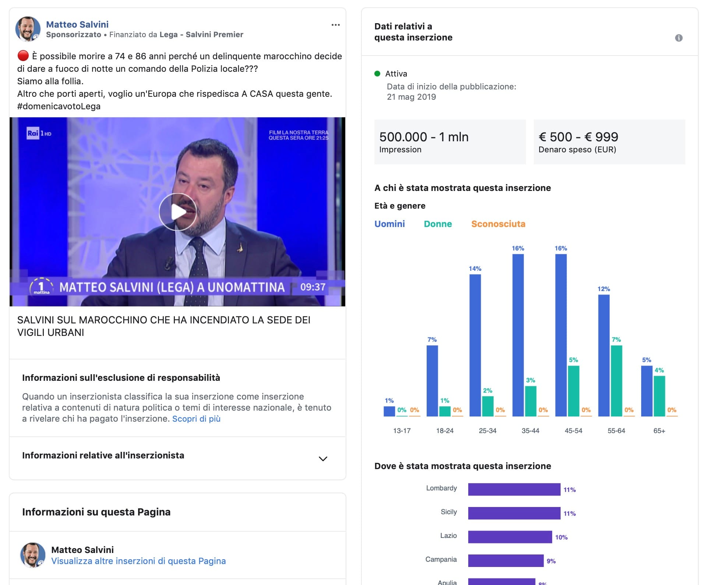This screenshot has width=706, height=585.
Task: Click the 16% men bar for 35-44
Action: pyautogui.click(x=518, y=335)
